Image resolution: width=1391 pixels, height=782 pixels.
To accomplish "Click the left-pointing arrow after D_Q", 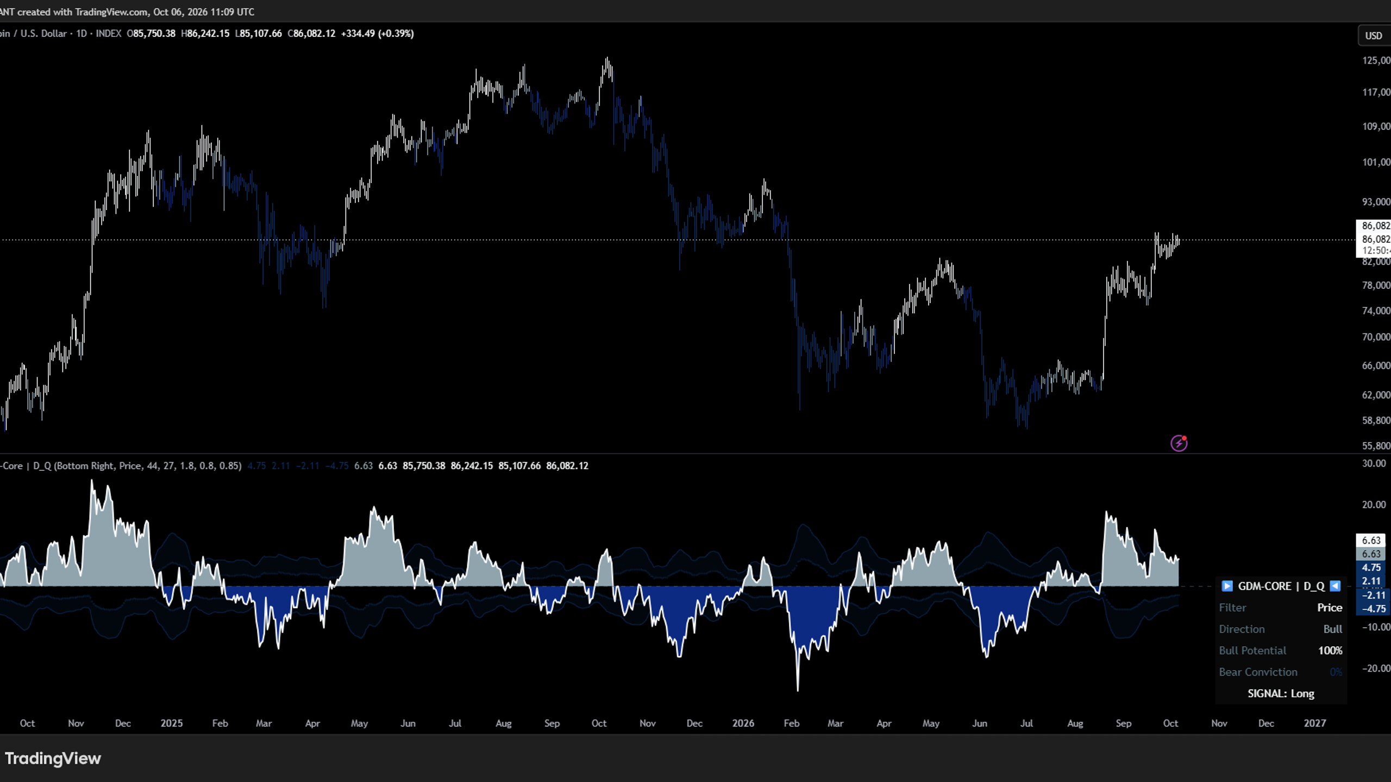I will tap(1335, 586).
